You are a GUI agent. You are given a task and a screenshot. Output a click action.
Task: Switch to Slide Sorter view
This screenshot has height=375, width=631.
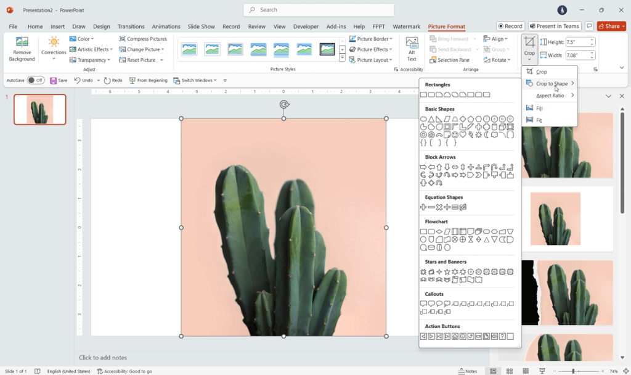(x=509, y=371)
